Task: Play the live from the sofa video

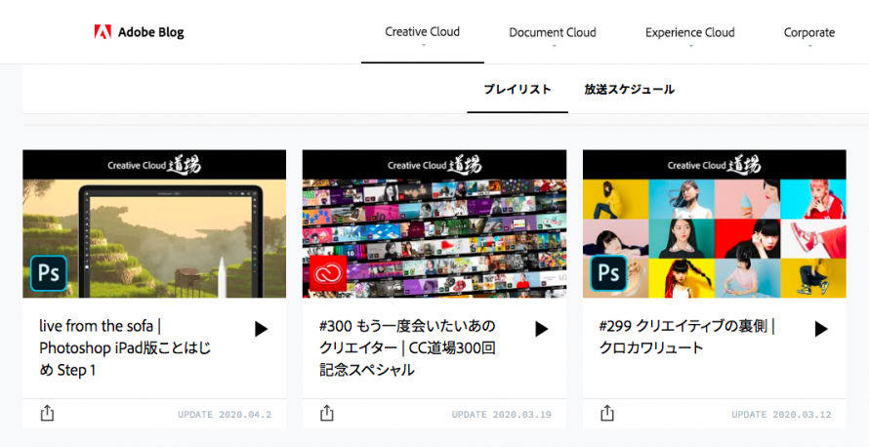Action: (261, 329)
